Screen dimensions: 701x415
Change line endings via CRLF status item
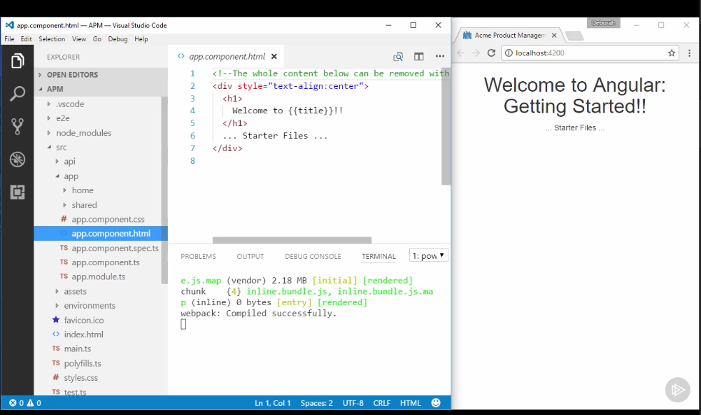click(381, 403)
